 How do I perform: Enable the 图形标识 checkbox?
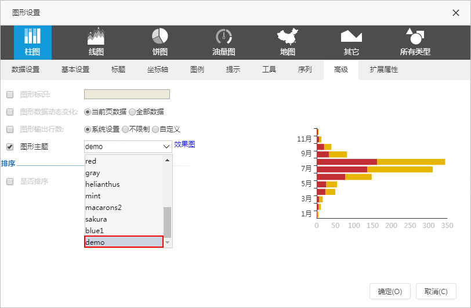point(10,95)
